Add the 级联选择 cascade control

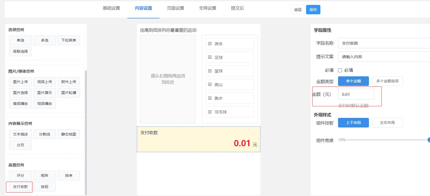pyautogui.click(x=20, y=51)
